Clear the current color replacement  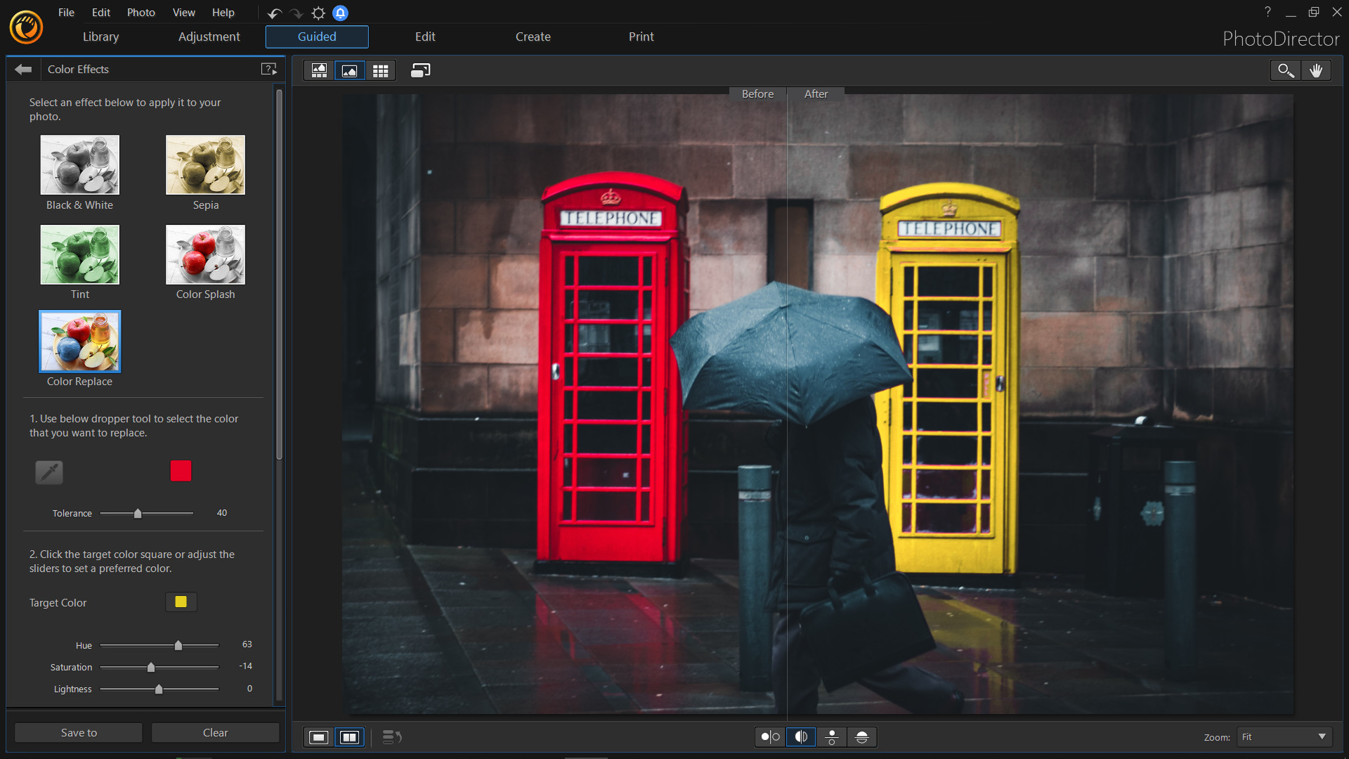pos(215,732)
